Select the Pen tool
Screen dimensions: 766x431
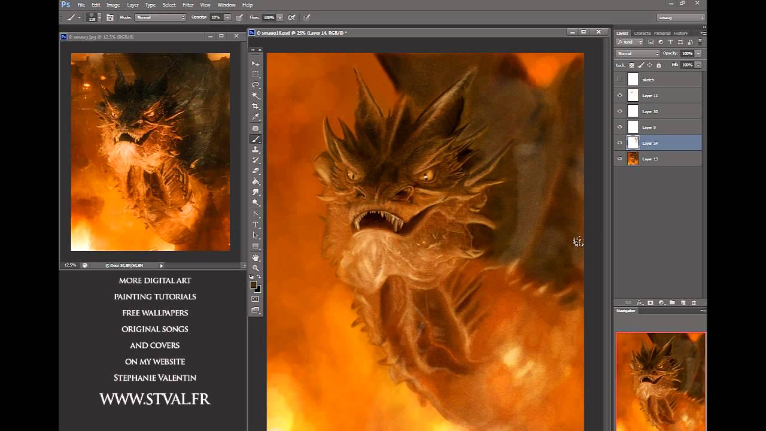click(x=256, y=214)
